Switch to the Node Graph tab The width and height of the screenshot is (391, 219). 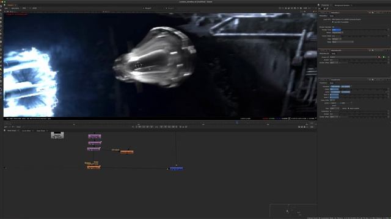12,131
